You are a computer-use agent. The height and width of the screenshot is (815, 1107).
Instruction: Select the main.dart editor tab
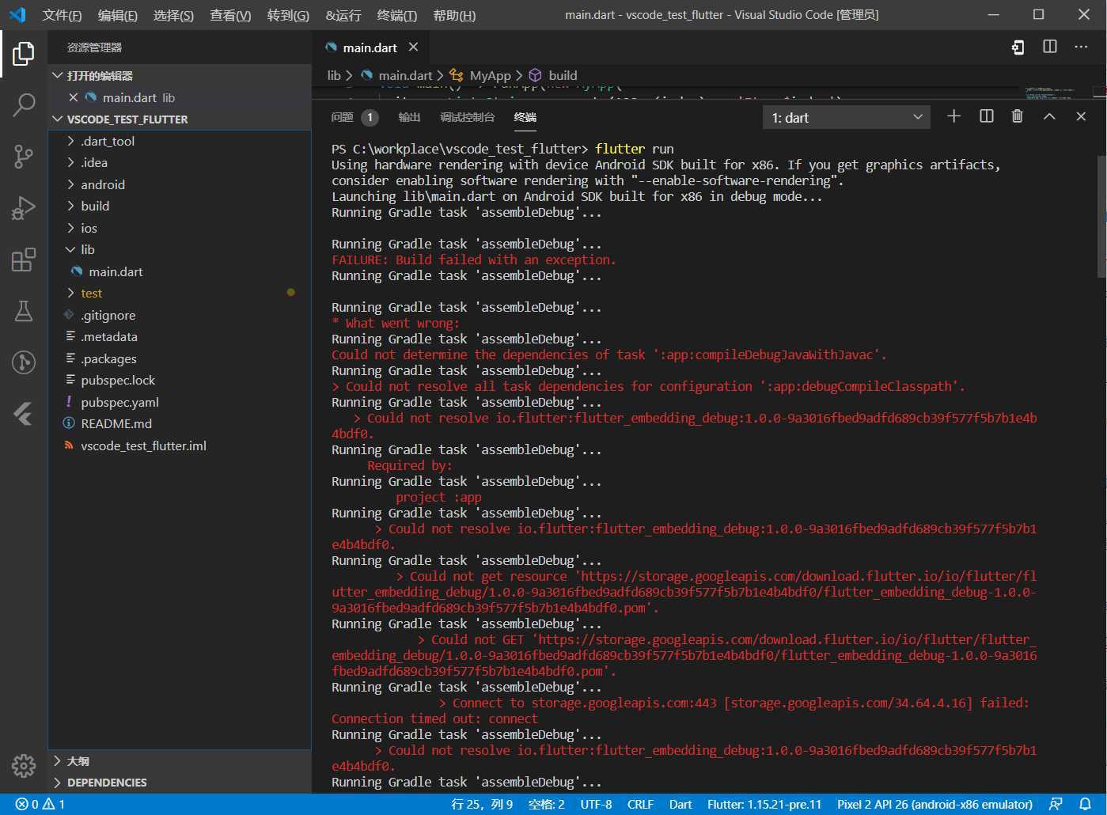[370, 48]
